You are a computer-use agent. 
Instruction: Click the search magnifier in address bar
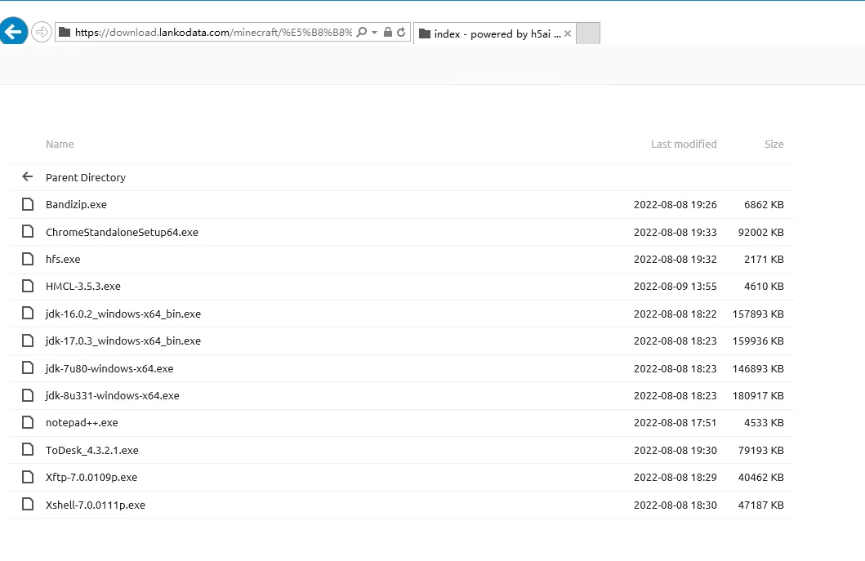362,33
